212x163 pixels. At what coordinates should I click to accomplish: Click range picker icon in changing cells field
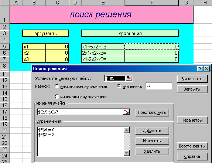[127, 112]
